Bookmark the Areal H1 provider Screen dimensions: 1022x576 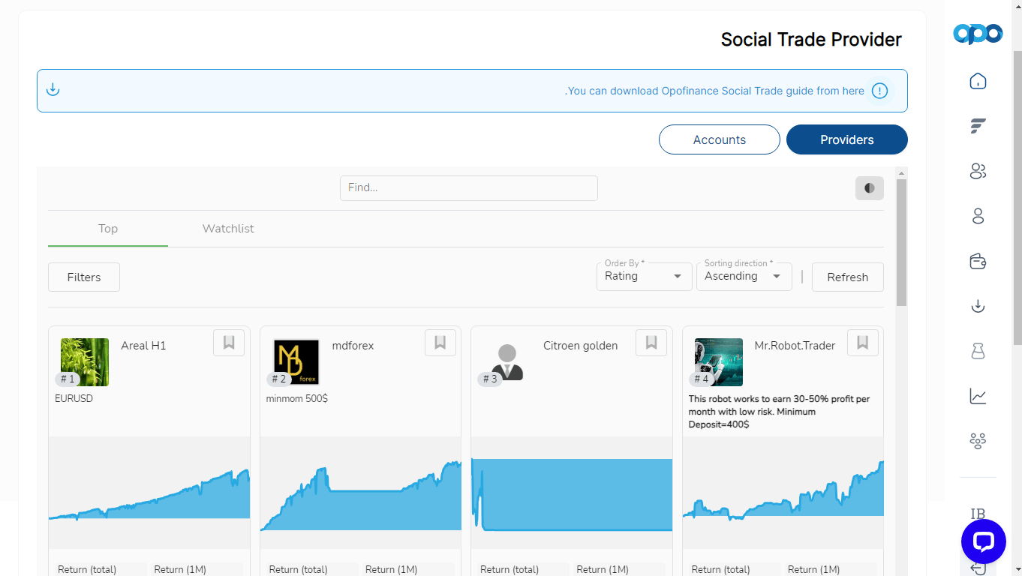[x=229, y=343]
